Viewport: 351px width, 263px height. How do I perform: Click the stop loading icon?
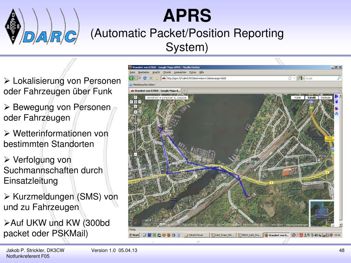tap(151, 78)
